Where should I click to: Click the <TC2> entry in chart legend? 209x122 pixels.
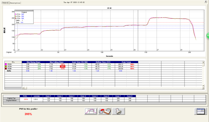(20, 14)
